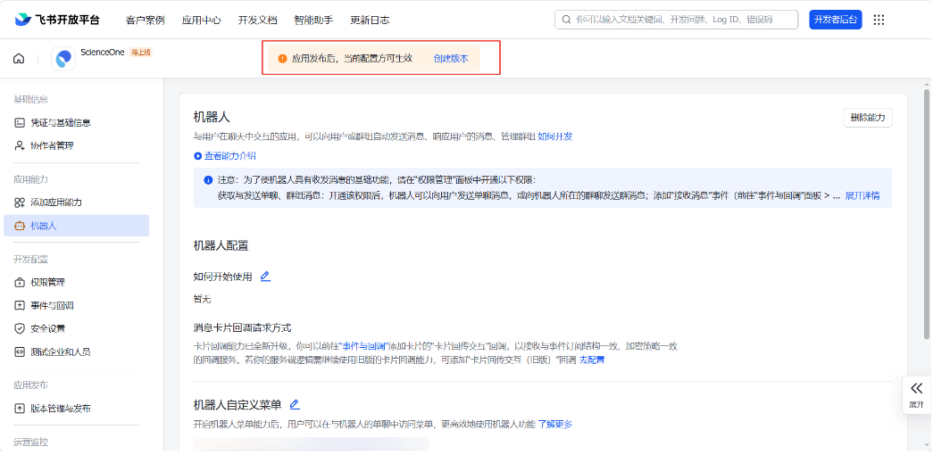Open the 客户案例 menu
This screenshot has width=933, height=455.
(x=146, y=20)
